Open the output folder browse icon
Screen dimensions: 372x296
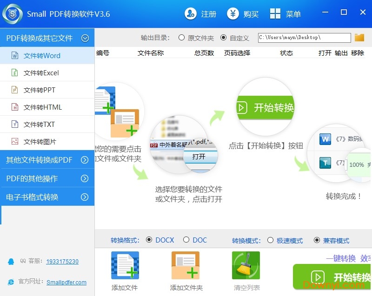click(x=359, y=38)
